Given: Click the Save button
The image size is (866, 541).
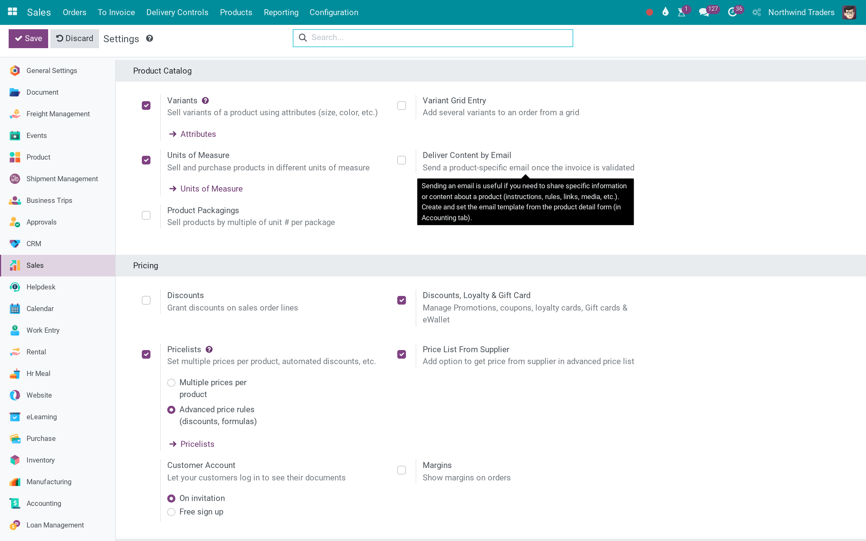Looking at the screenshot, I should point(28,39).
